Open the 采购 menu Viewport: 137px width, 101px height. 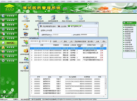(x=16, y=1)
